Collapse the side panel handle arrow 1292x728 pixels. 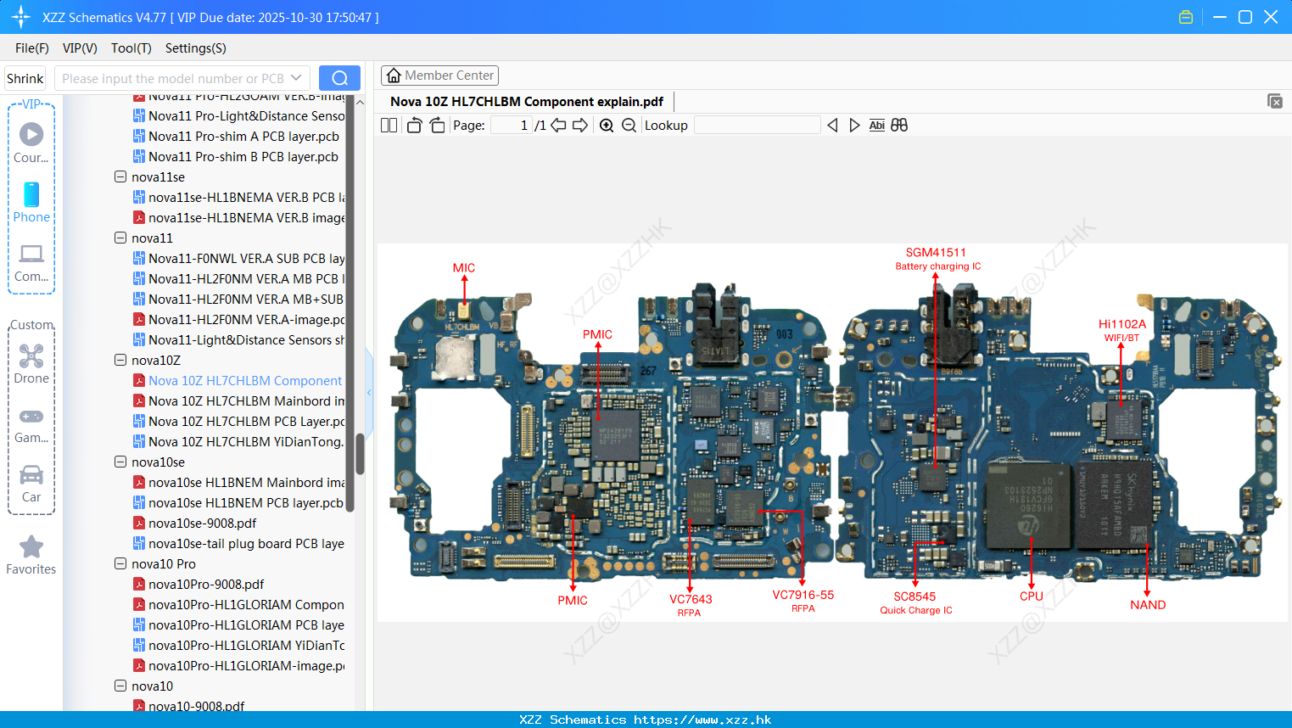point(369,392)
